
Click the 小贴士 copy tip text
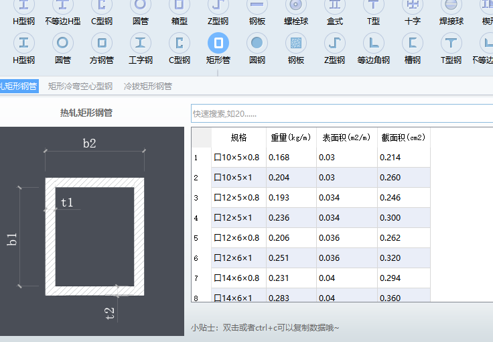[x=265, y=328]
